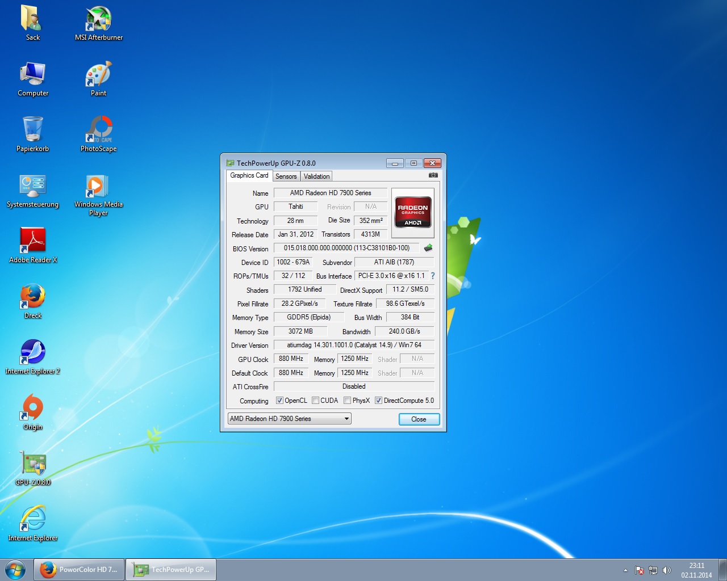Screen dimensions: 727x581
Task: Open the Firefox shortcut named Dreck
Action: tap(32, 301)
